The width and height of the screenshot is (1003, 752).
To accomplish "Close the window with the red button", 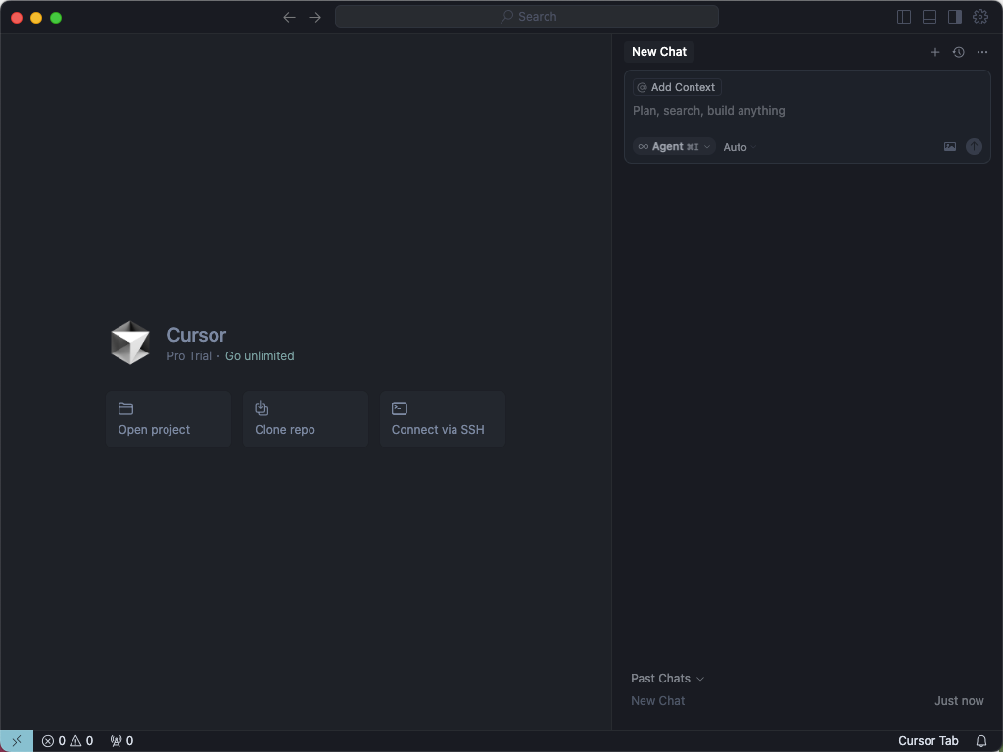I will [18, 18].
